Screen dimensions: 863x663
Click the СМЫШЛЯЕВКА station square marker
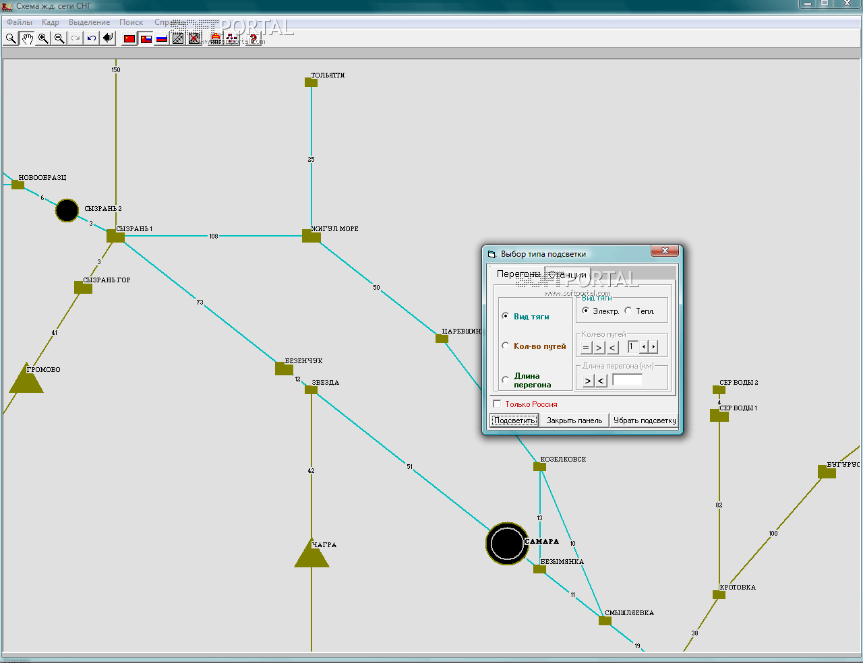[605, 621]
